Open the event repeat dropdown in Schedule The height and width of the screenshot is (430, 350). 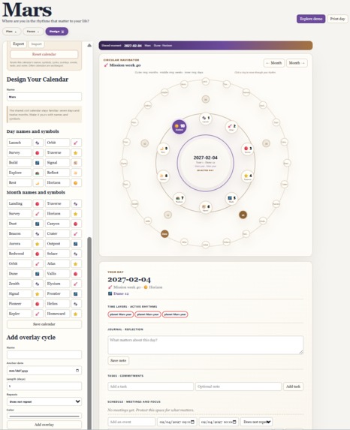[x=256, y=422]
